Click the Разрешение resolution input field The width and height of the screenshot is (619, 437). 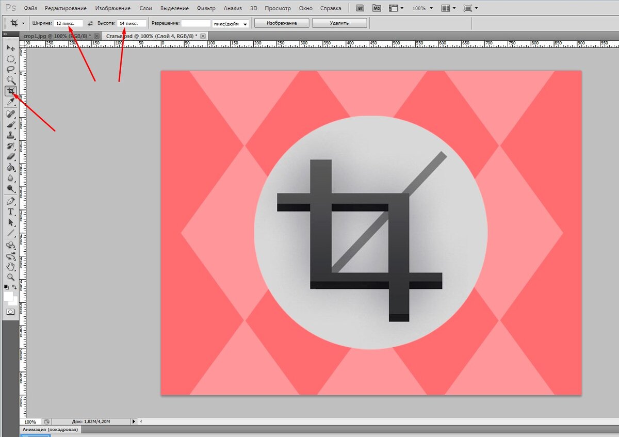196,23
